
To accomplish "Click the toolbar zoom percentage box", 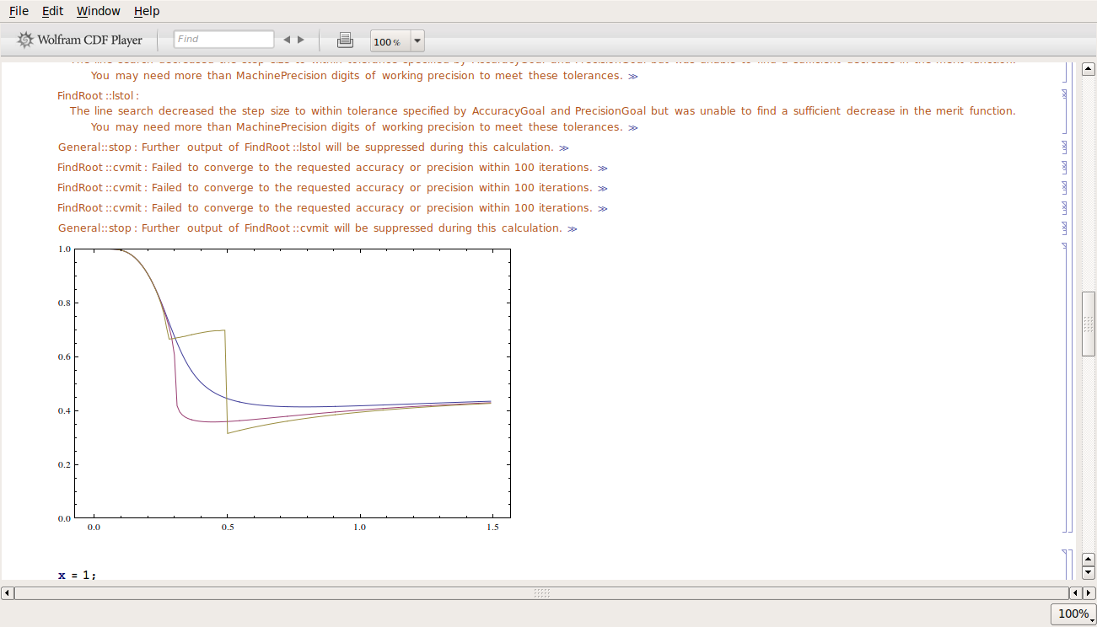I will click(x=390, y=41).
